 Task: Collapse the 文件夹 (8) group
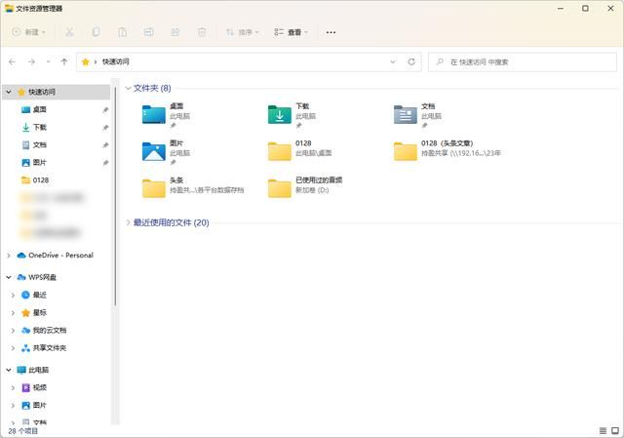click(x=128, y=88)
